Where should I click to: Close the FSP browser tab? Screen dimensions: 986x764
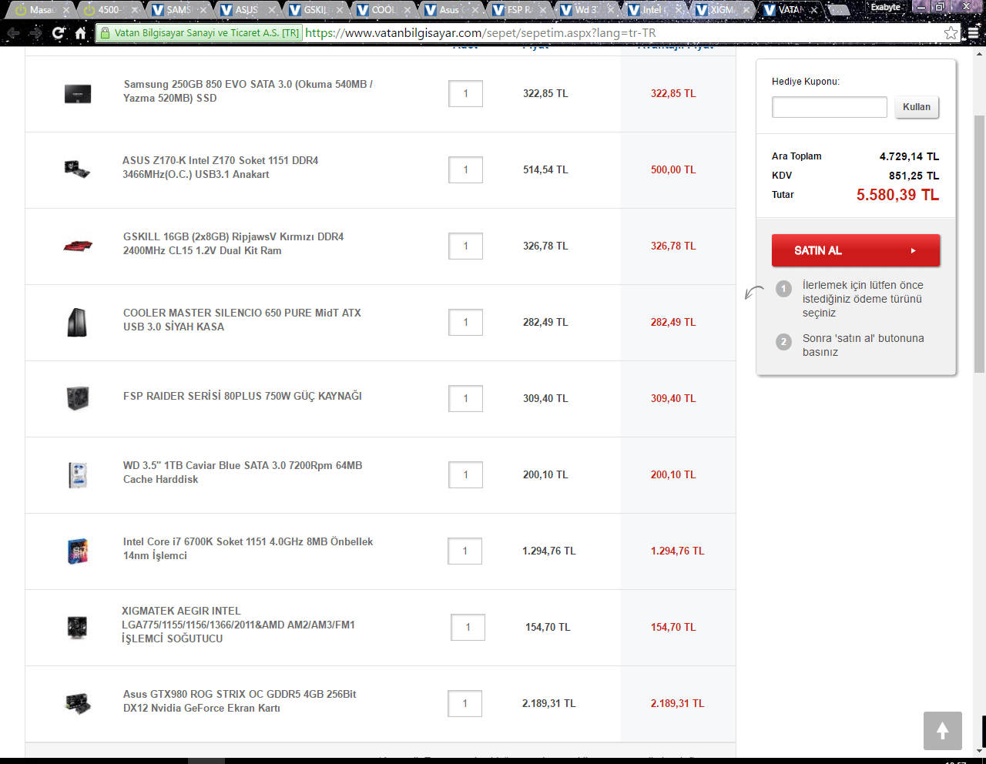click(x=543, y=10)
